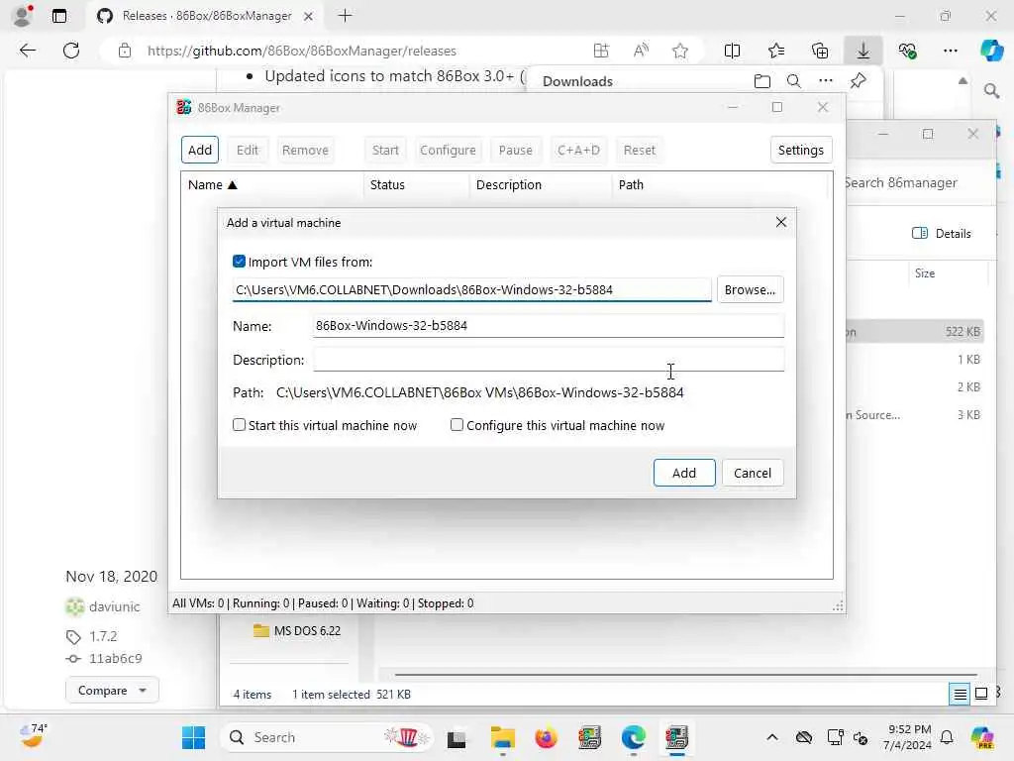Switch Explorer to large icons view

[980, 694]
